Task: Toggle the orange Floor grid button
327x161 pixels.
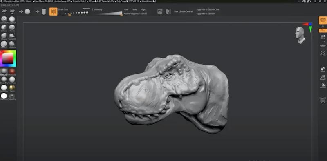Action: [323, 31]
